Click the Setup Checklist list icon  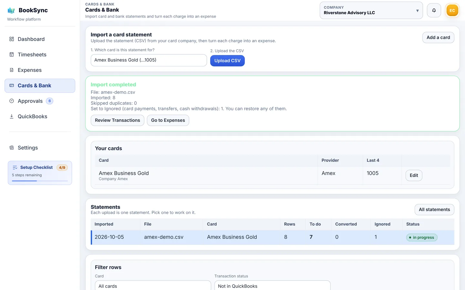point(15,168)
